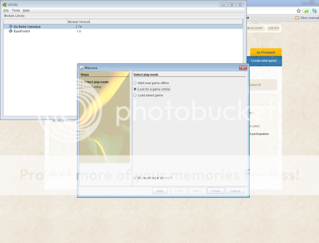Click the Prev button in the wizard
The image size is (319, 243).
(x=179, y=191)
